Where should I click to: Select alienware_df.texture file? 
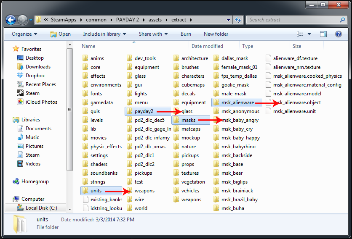pyautogui.click(x=292, y=58)
